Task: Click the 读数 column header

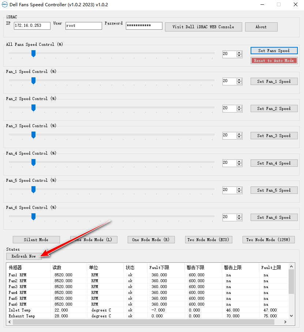Action: tap(68, 268)
